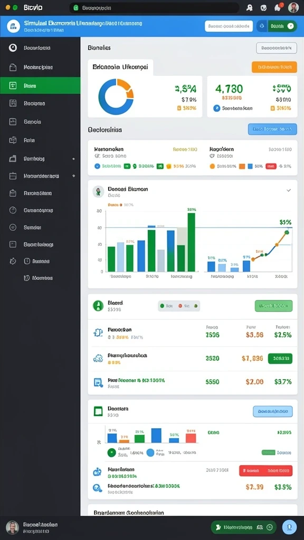Screen dimensions: 304x540
Task: Select the red dot option in board filter
Action: coord(184,305)
